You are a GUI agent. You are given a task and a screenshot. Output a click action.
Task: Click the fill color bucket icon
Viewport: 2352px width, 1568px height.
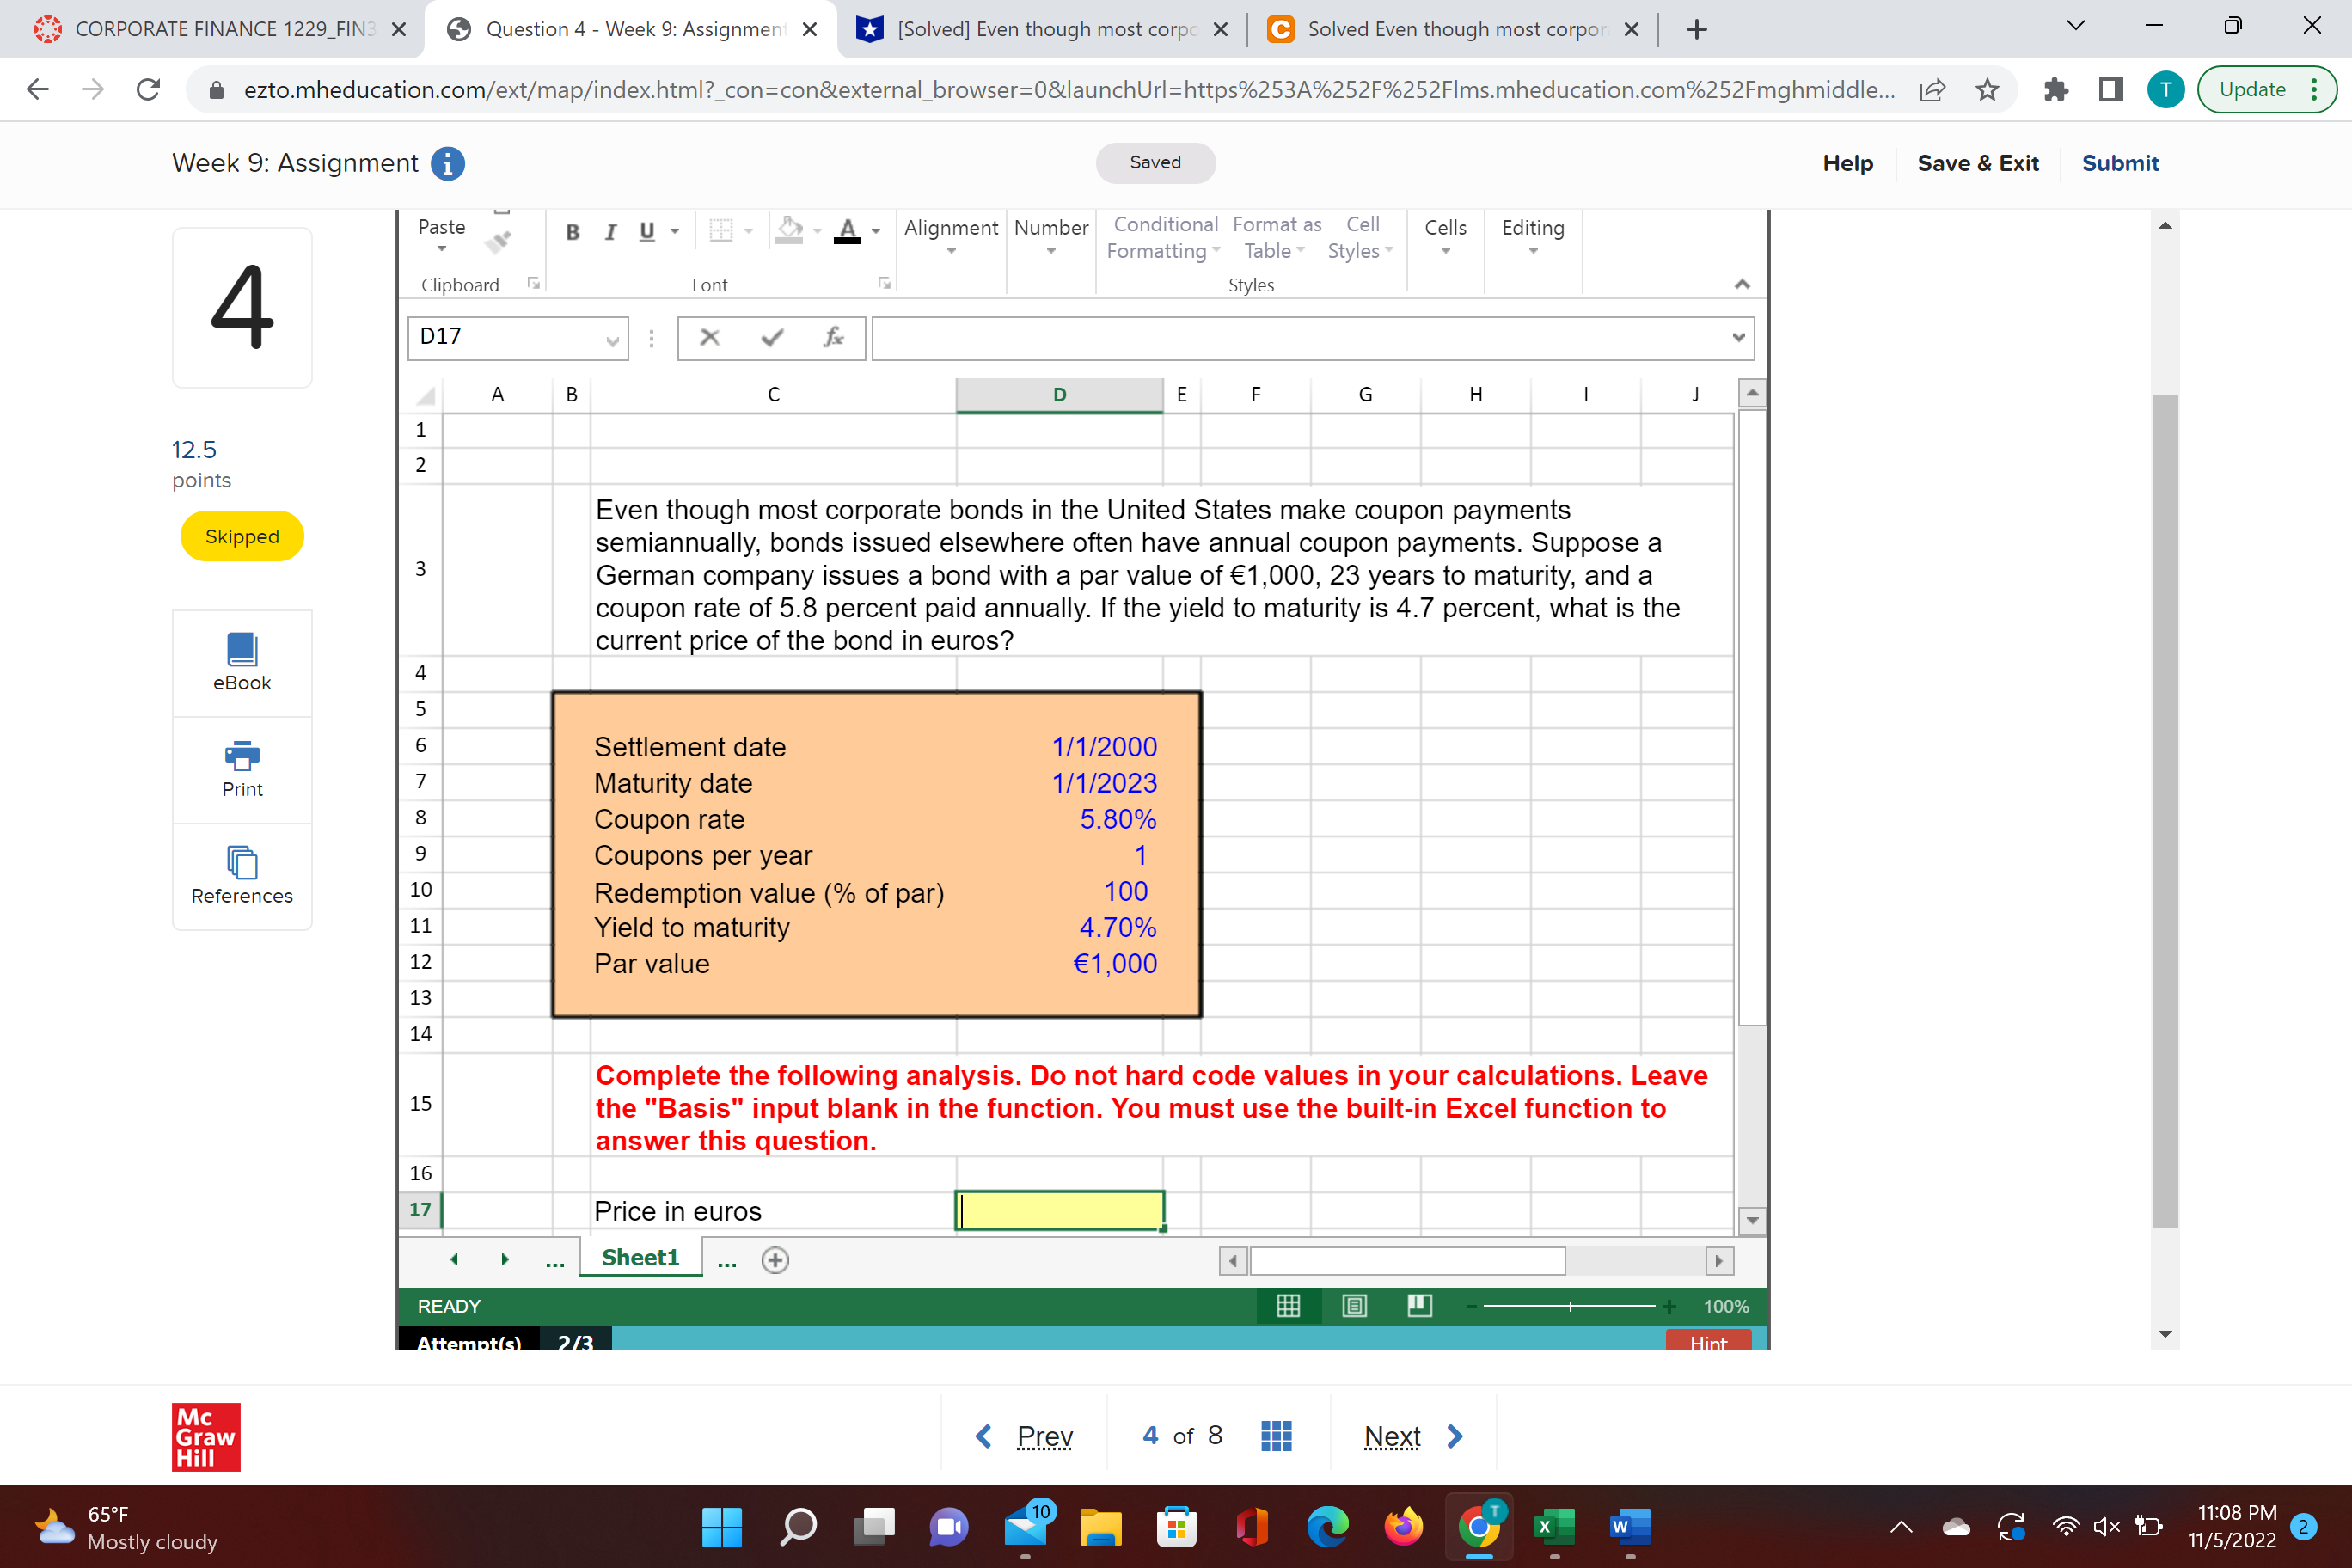point(789,229)
